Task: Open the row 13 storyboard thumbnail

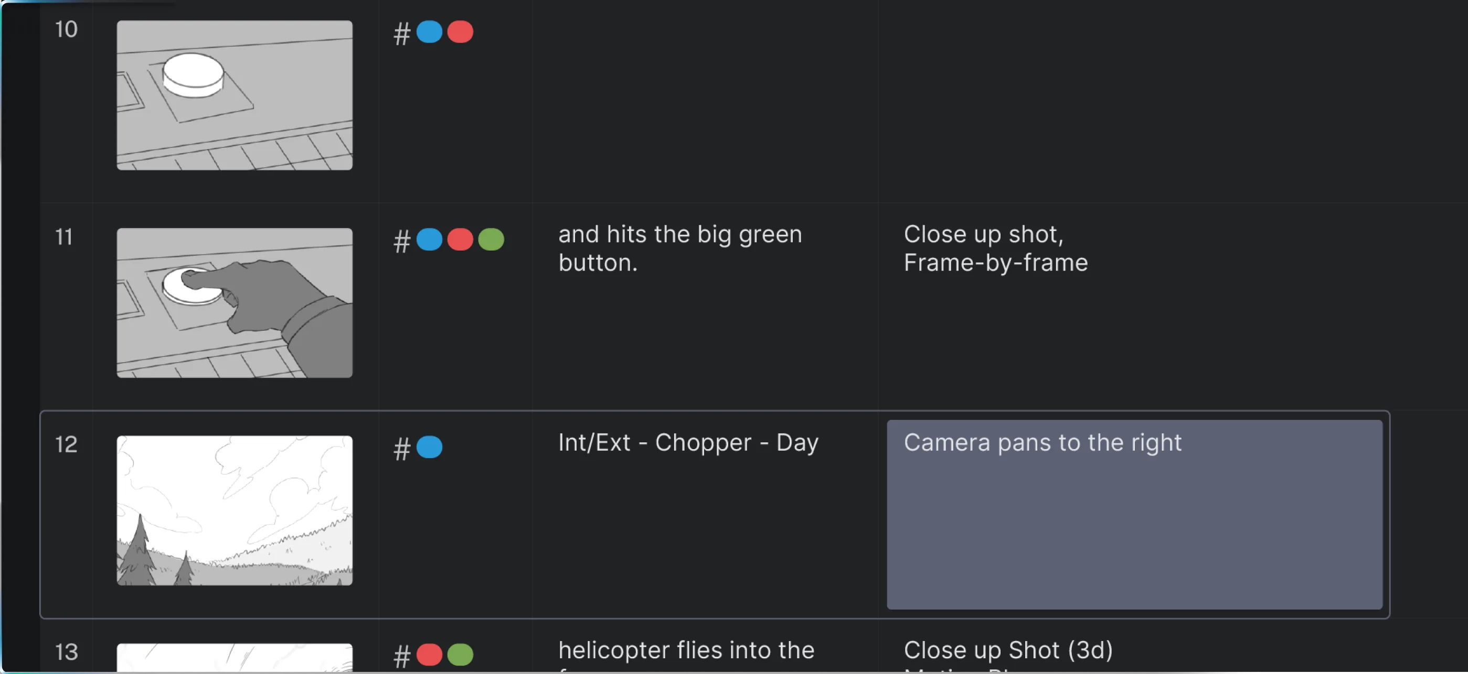Action: (x=234, y=658)
